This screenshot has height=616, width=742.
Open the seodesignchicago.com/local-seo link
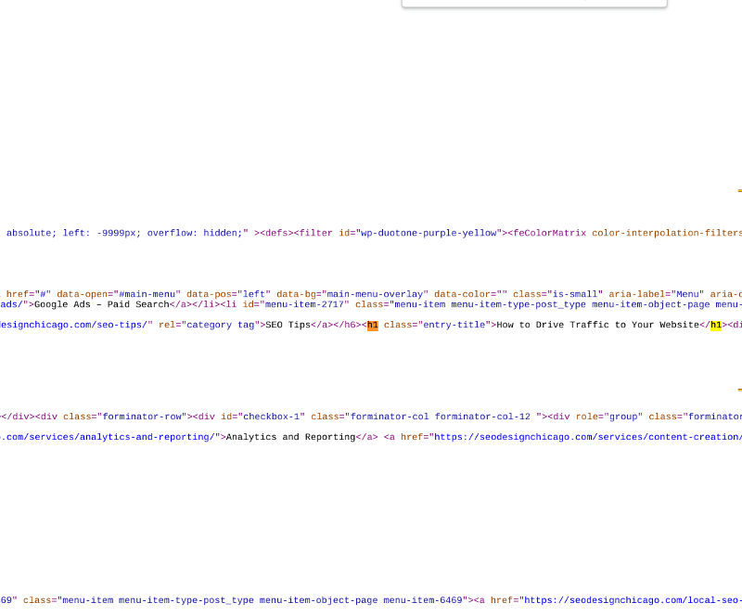633,600
